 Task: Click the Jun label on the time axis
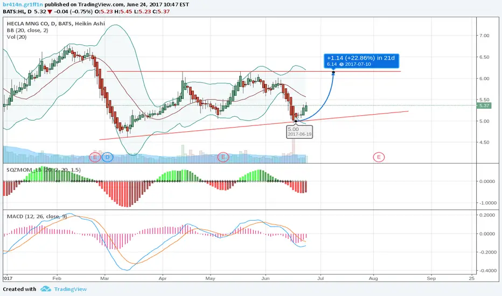click(266, 278)
